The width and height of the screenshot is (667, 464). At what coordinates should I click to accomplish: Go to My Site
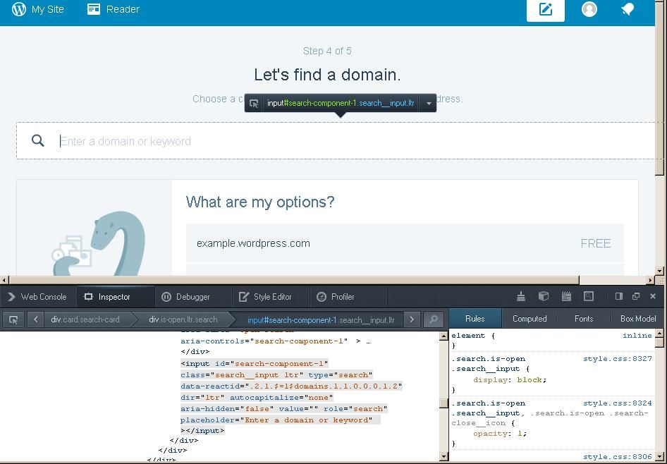[x=38, y=9]
